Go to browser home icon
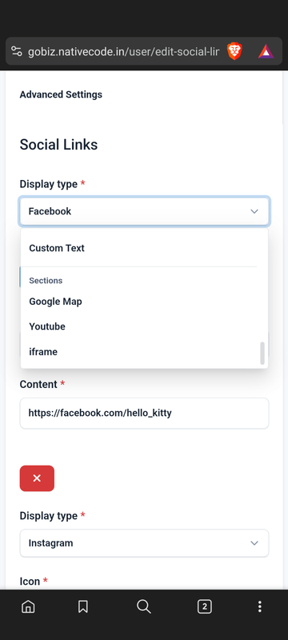288x640 pixels. coord(28,606)
